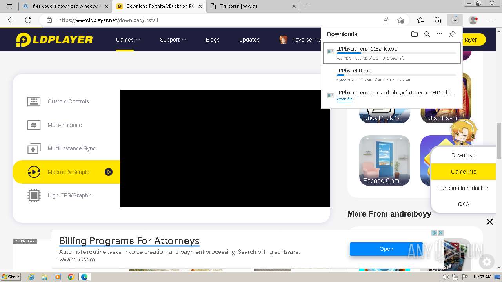Viewport: 502px width, 282px height.
Task: Open Settings and more ellipsis menu
Action: pos(491,20)
